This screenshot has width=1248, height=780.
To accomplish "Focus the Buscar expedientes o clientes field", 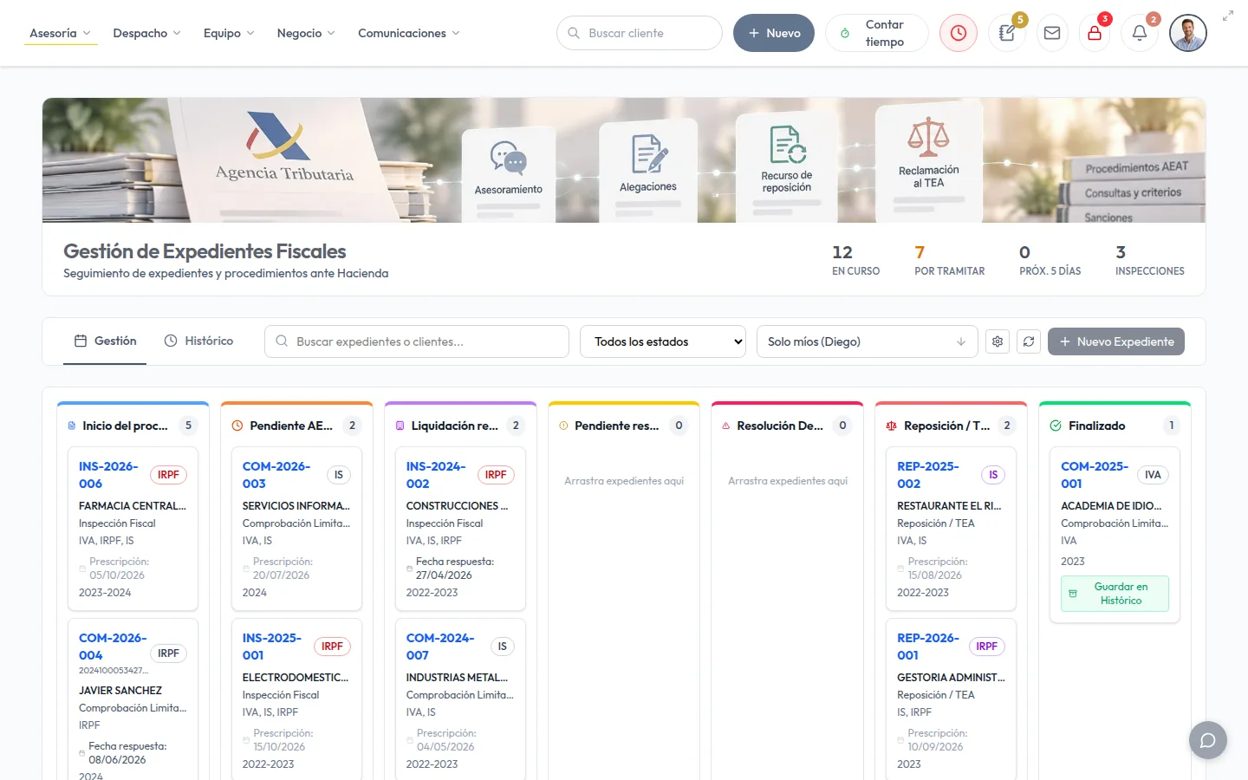I will coord(417,341).
